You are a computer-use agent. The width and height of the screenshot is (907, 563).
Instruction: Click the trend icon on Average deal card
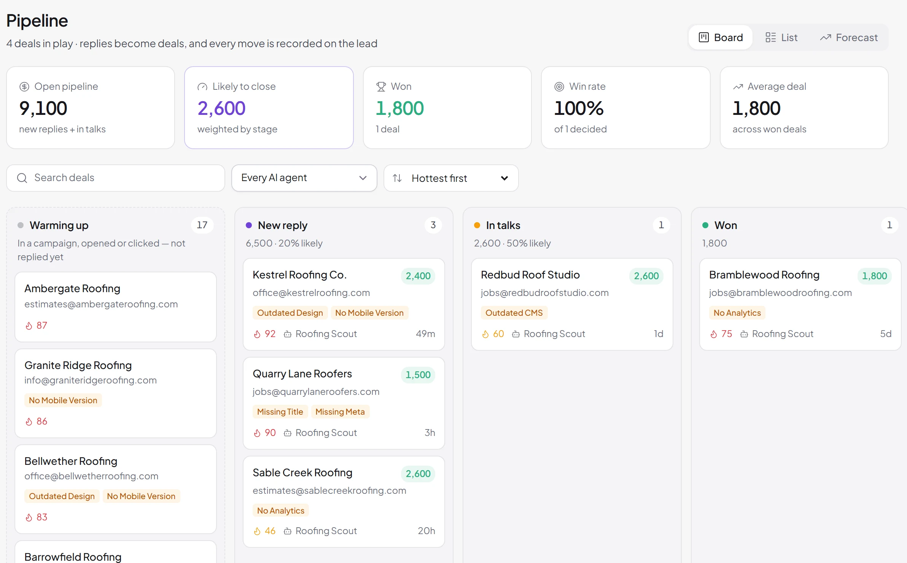pos(738,87)
